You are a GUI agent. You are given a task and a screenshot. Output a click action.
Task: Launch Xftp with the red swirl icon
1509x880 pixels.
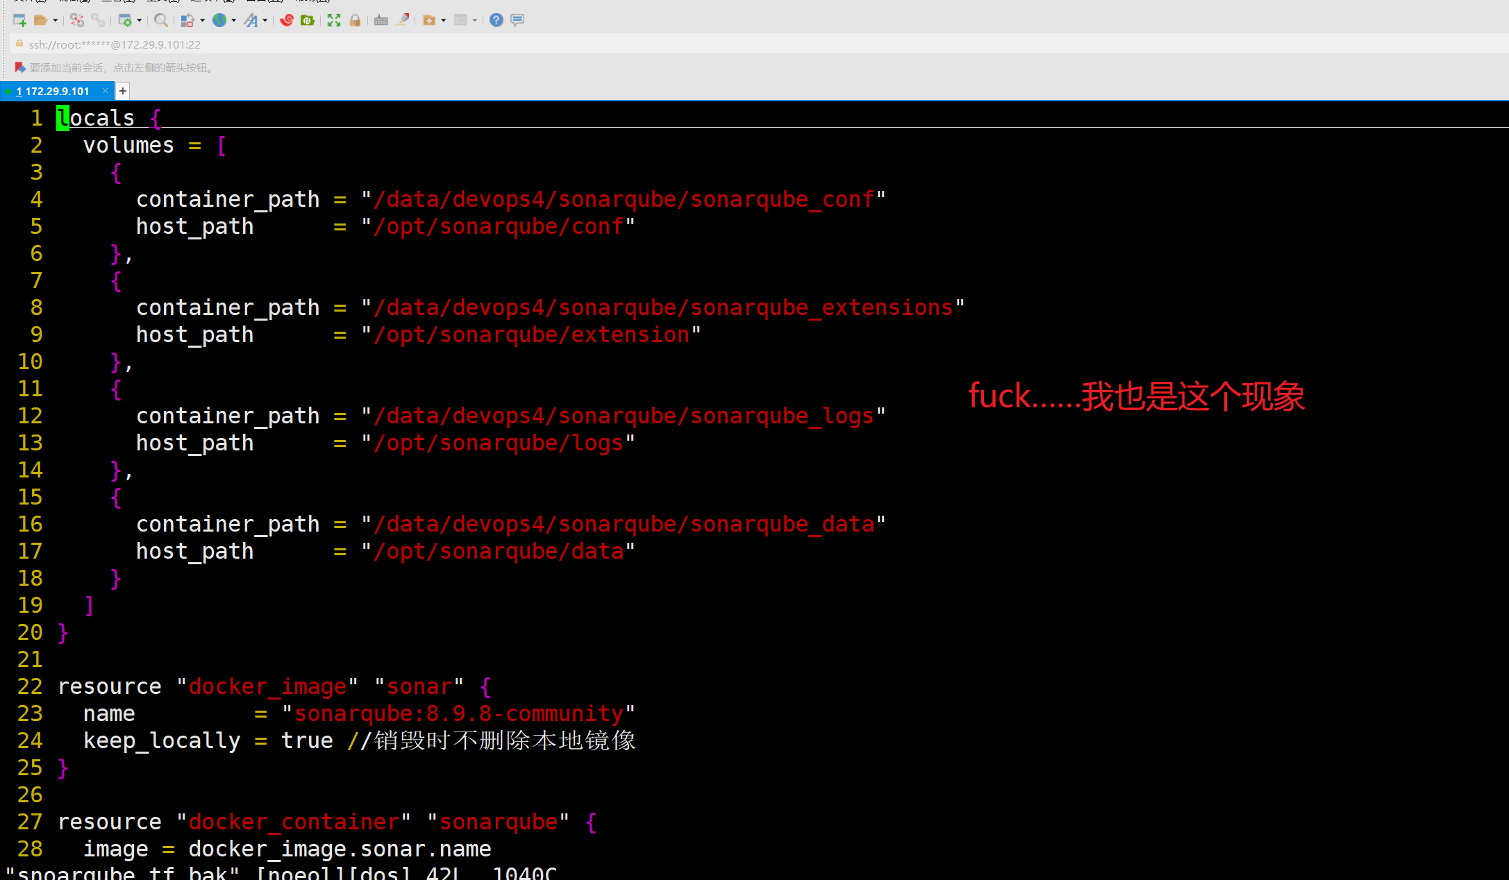coord(286,20)
